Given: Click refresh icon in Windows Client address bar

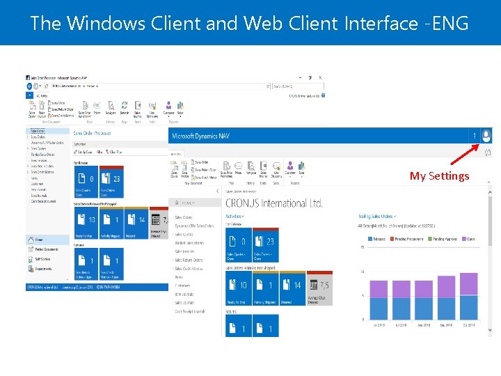Looking at the screenshot, I should click(268, 86).
